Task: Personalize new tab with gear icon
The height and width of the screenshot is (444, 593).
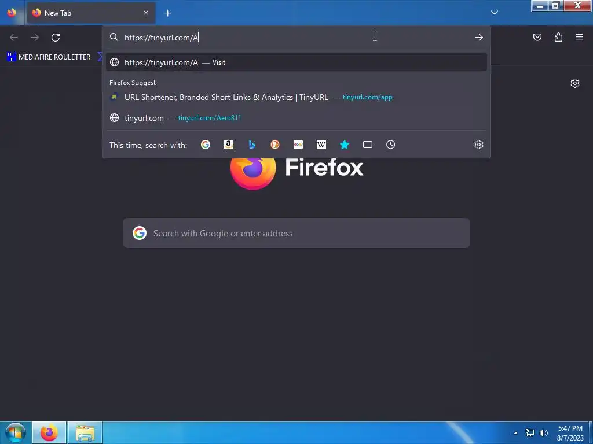Action: click(x=575, y=83)
